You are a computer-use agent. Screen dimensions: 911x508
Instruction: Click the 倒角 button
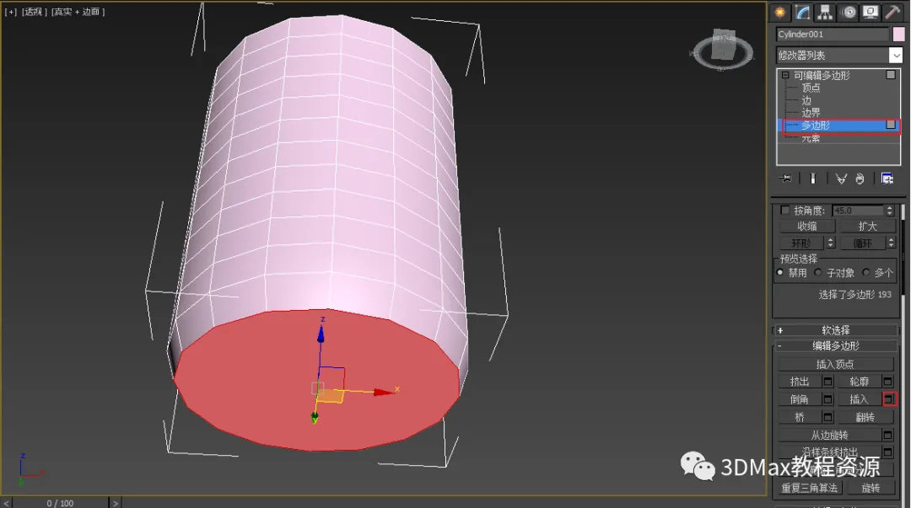point(800,399)
